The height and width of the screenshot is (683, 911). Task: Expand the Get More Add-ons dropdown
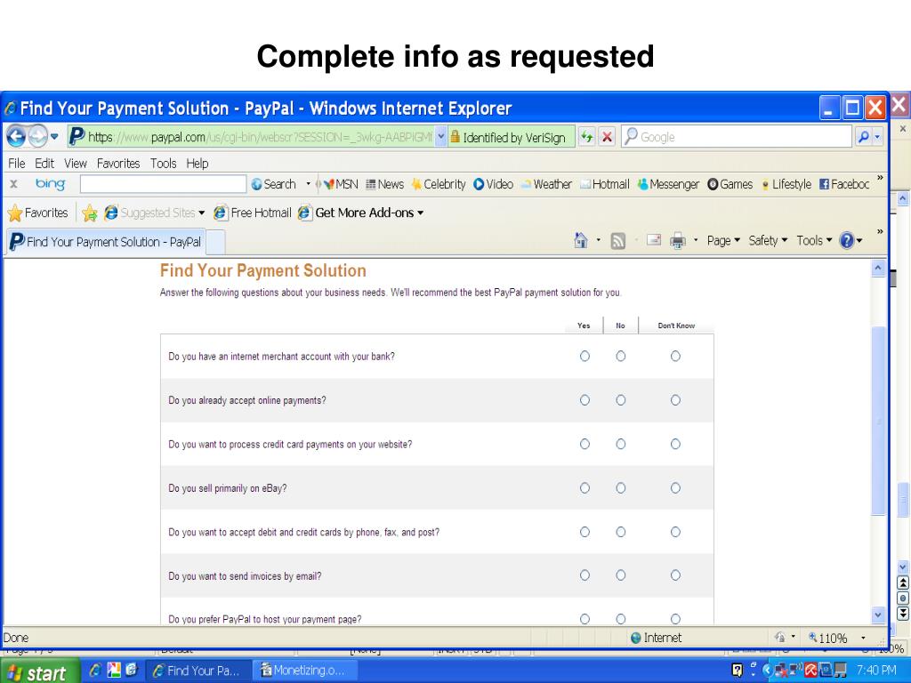click(x=420, y=213)
